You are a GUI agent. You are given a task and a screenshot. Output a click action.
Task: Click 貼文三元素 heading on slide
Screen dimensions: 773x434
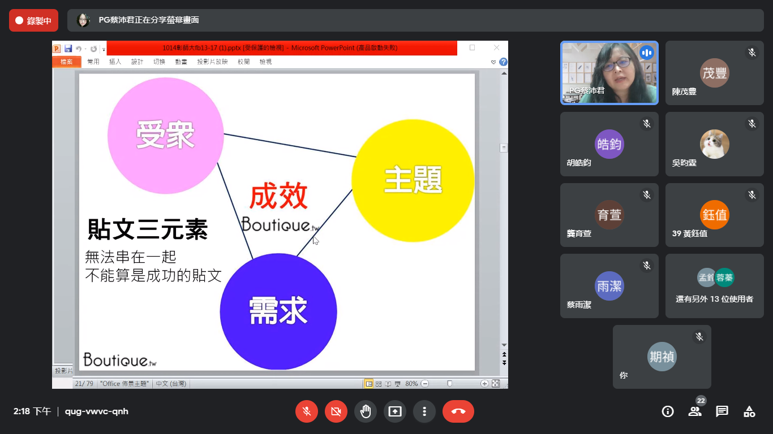(x=147, y=229)
